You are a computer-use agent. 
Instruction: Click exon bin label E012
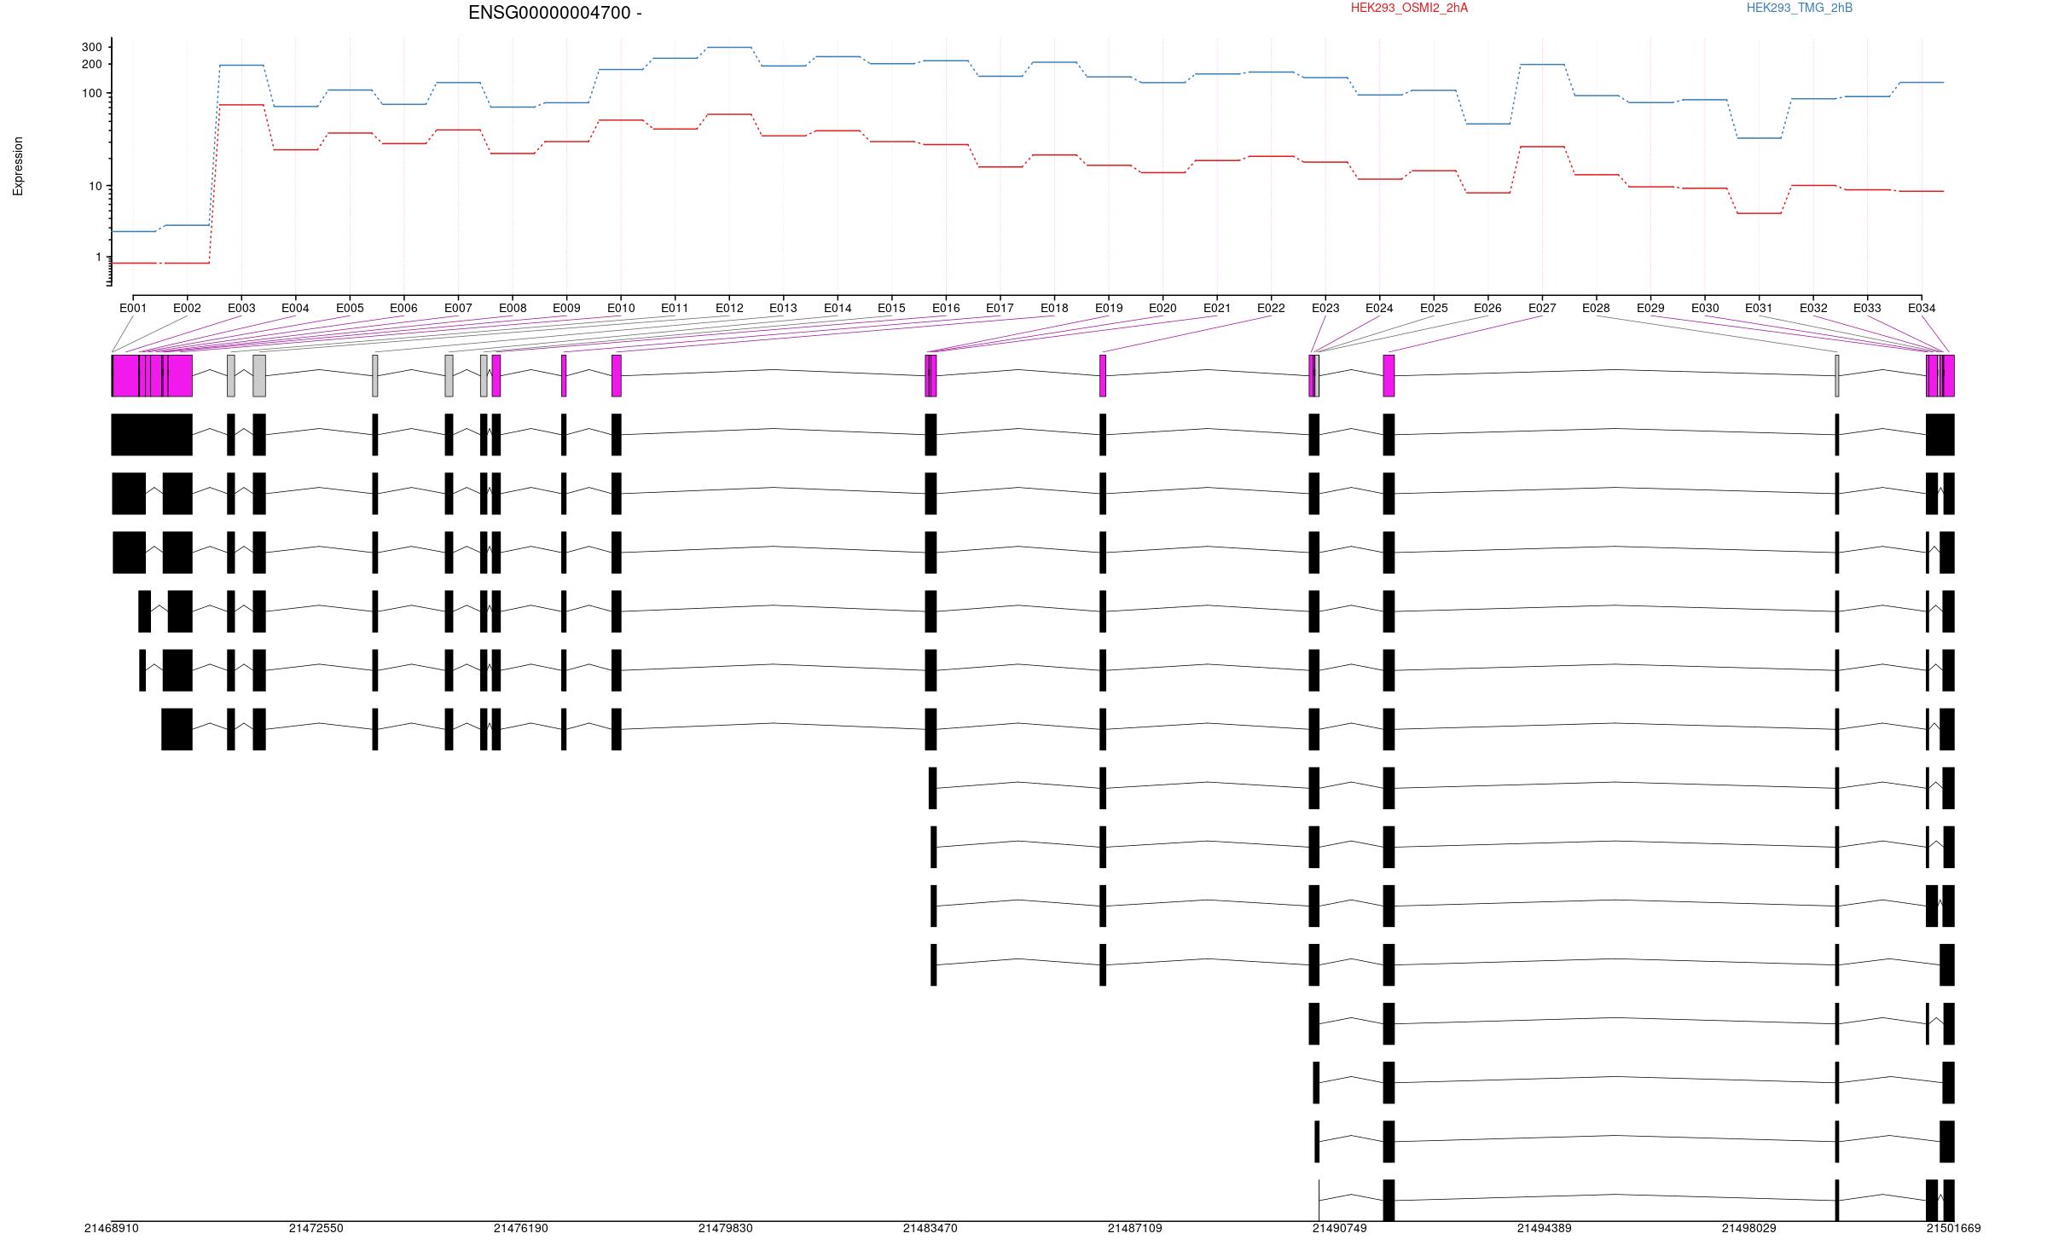pos(729,308)
